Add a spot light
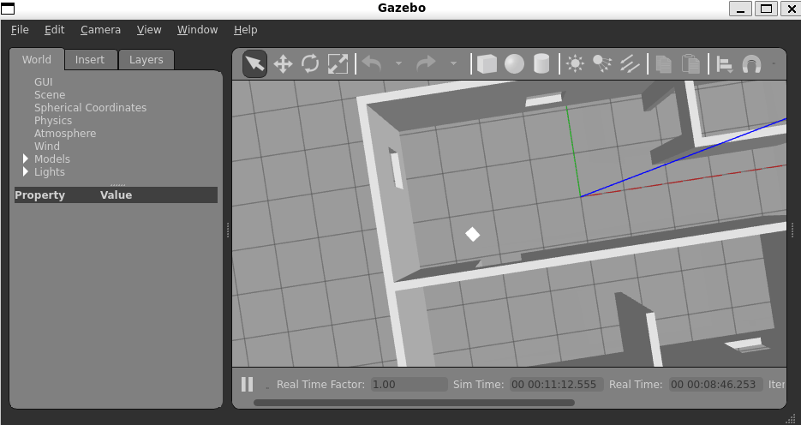This screenshot has height=425, width=801. [602, 64]
